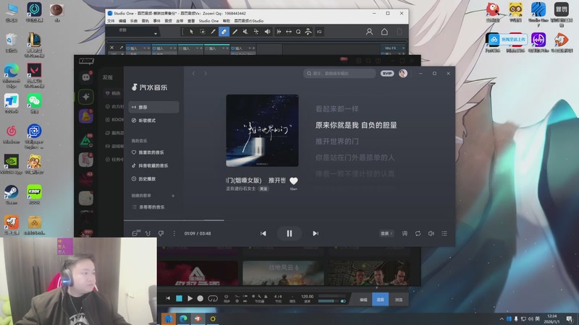Image resolution: width=579 pixels, height=325 pixels.
Task: Click the dislike thumbs-down icon in player bar
Action: (161, 233)
